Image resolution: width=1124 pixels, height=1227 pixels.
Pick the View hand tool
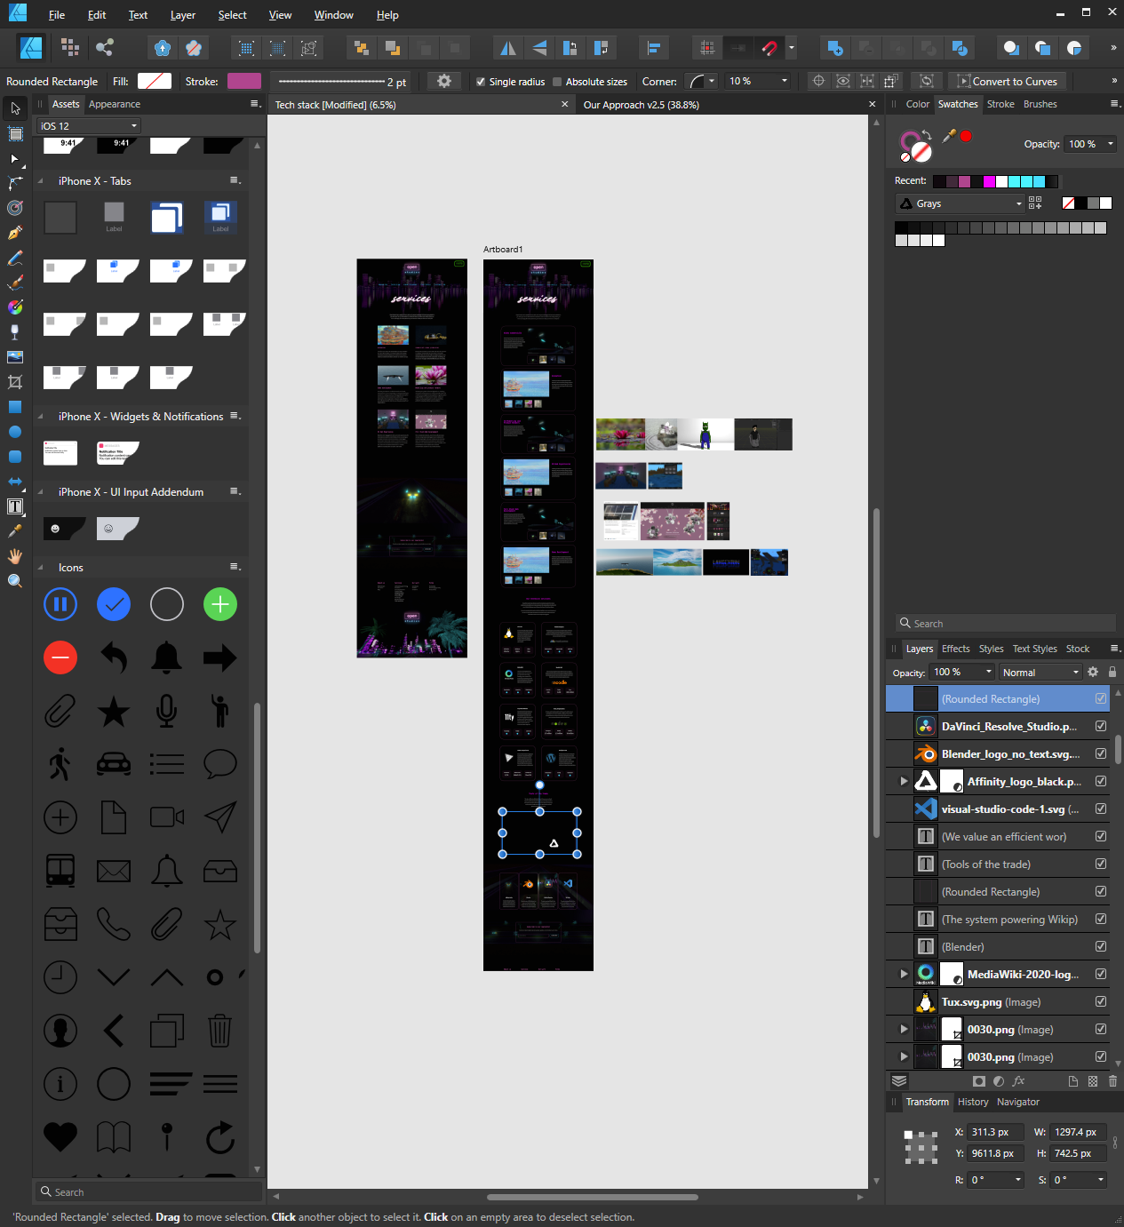(x=15, y=556)
